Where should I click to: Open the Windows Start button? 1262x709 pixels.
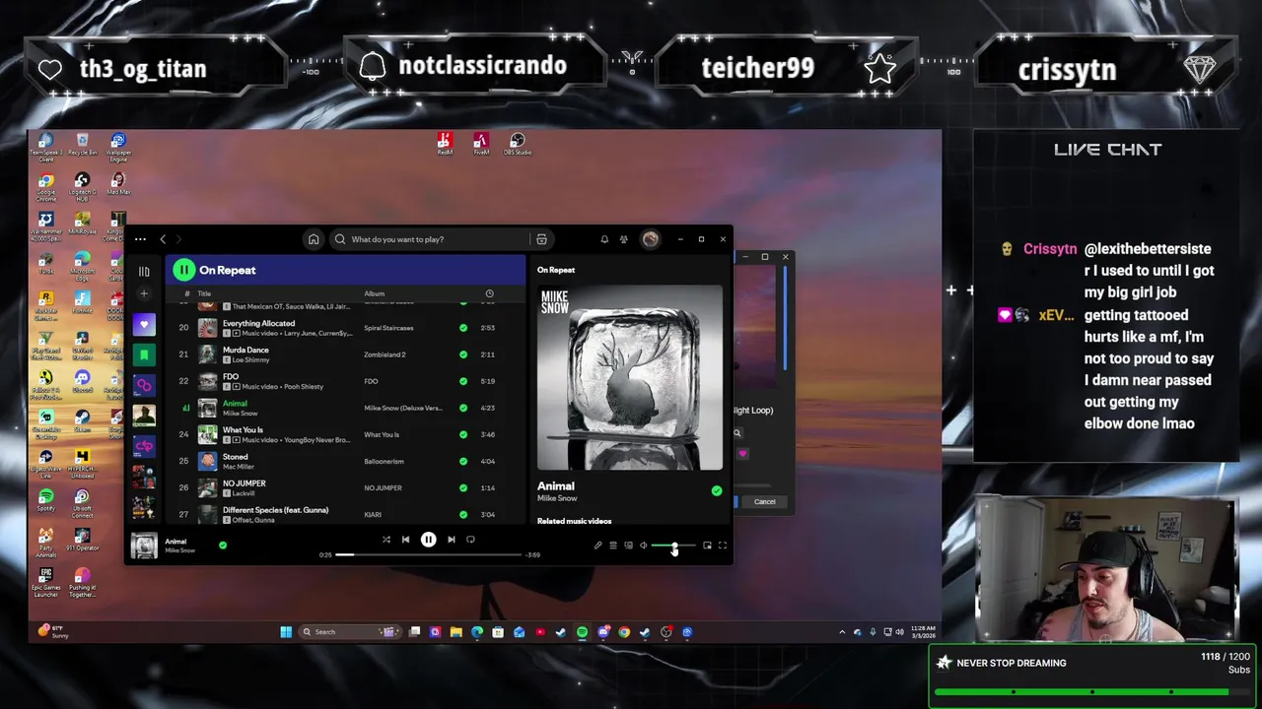click(286, 632)
